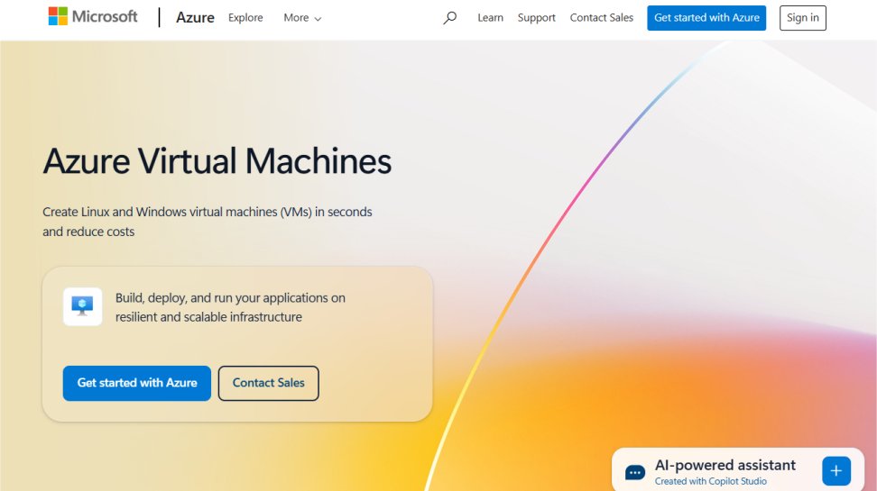Click header Get started with Azure button
877x491 pixels.
point(706,18)
